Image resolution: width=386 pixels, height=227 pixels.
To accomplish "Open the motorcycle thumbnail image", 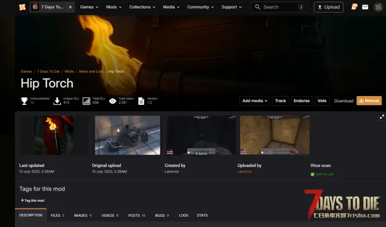I will (128, 135).
